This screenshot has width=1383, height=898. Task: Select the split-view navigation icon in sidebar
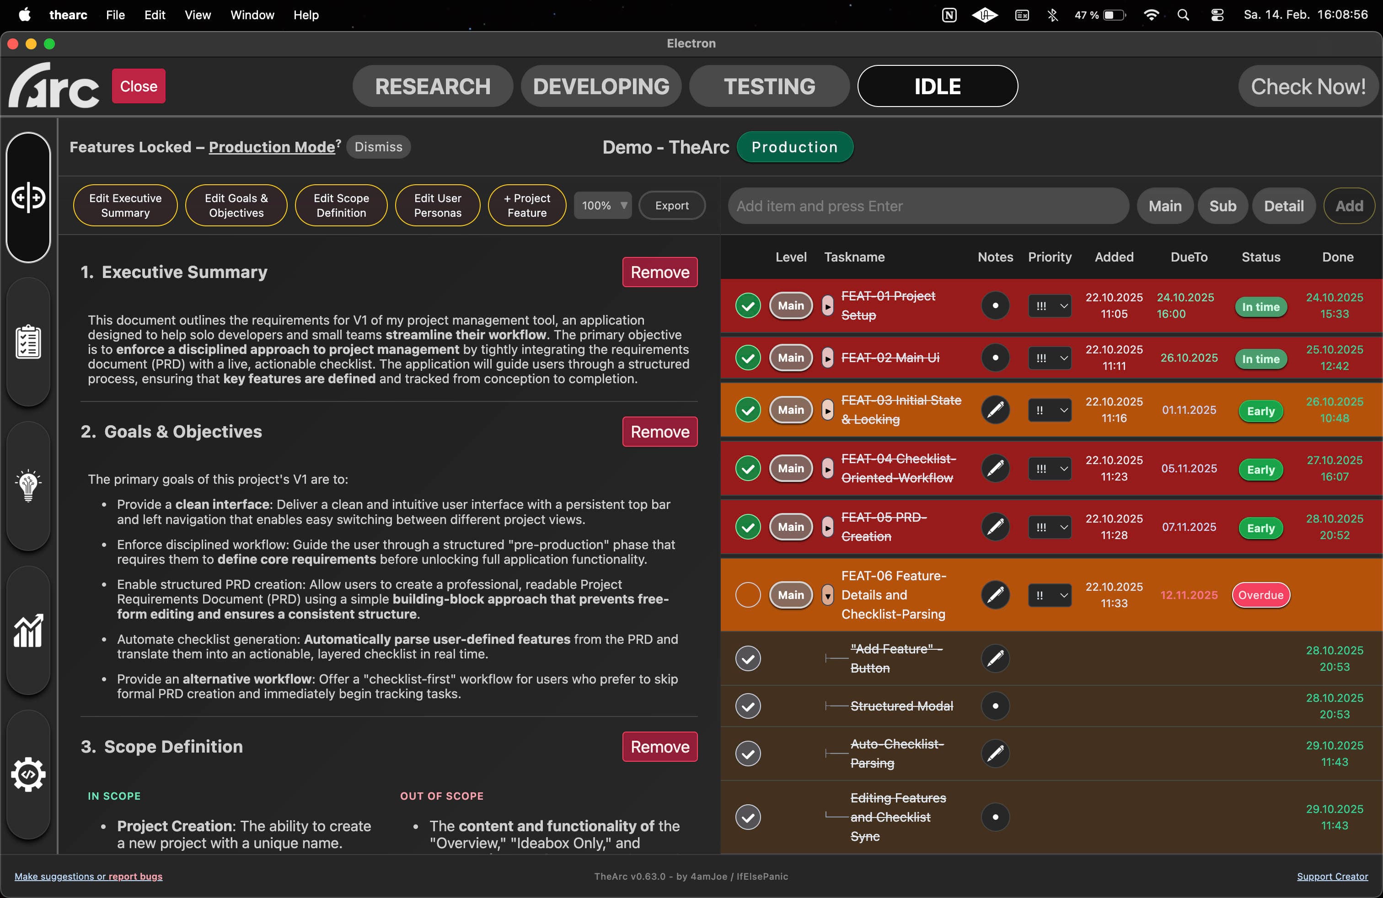28,198
